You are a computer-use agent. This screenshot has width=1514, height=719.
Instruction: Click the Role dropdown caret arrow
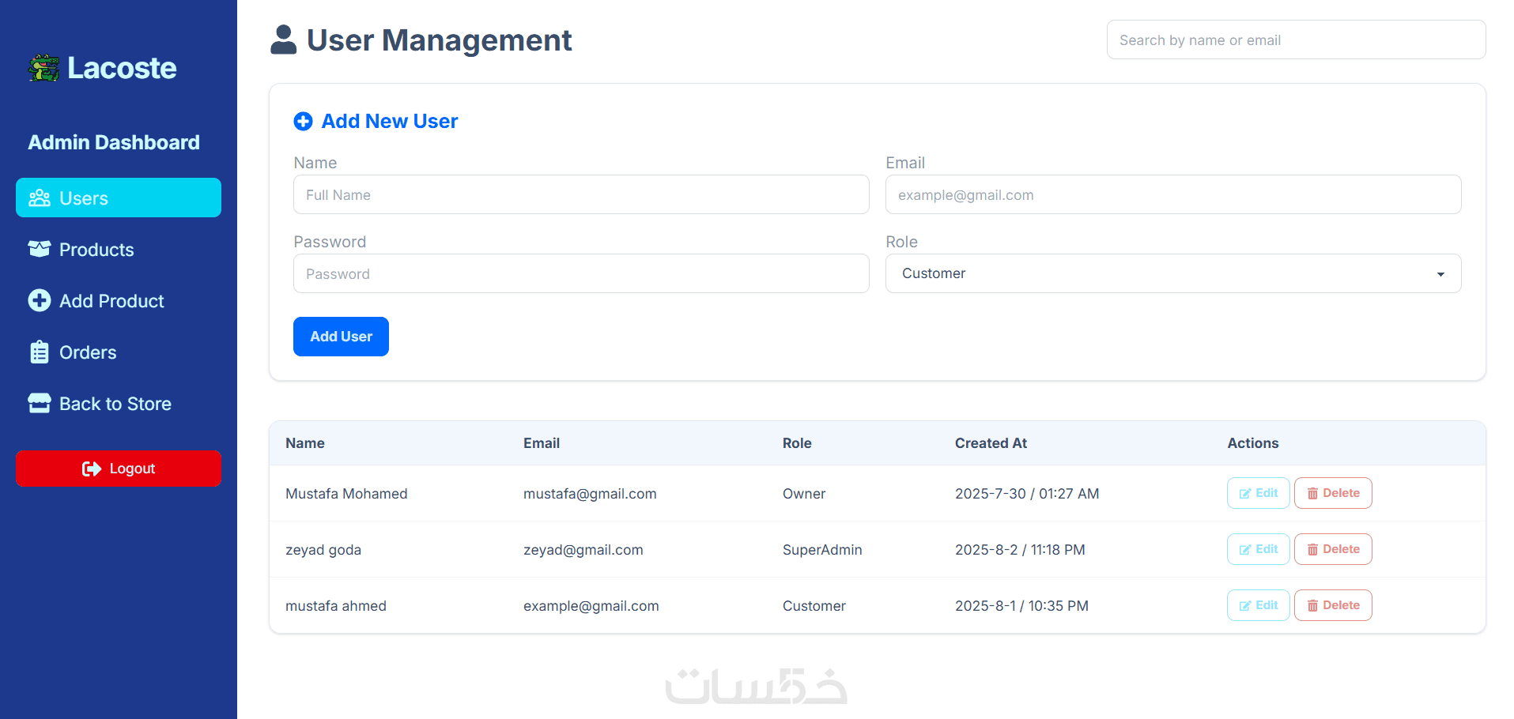point(1440,274)
